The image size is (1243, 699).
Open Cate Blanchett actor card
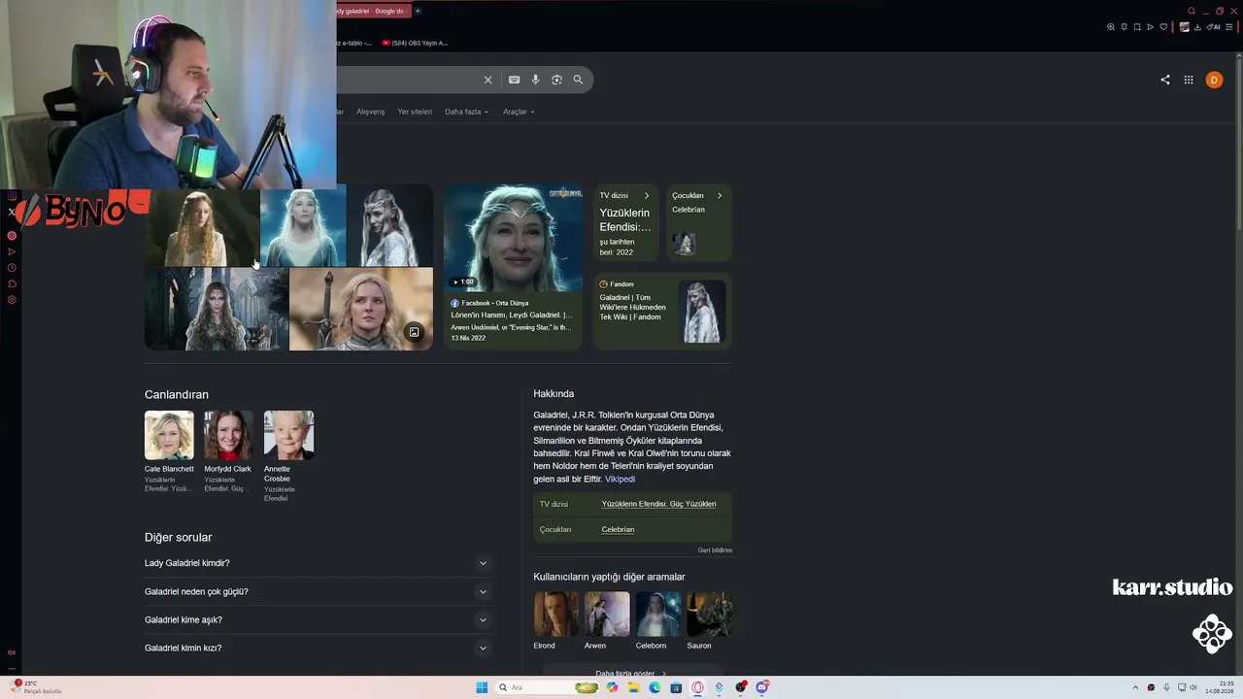click(169, 451)
